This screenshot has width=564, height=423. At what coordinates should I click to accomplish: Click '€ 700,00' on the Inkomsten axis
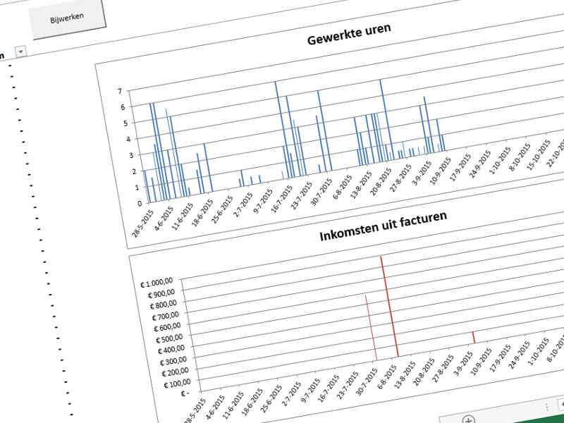[166, 316]
